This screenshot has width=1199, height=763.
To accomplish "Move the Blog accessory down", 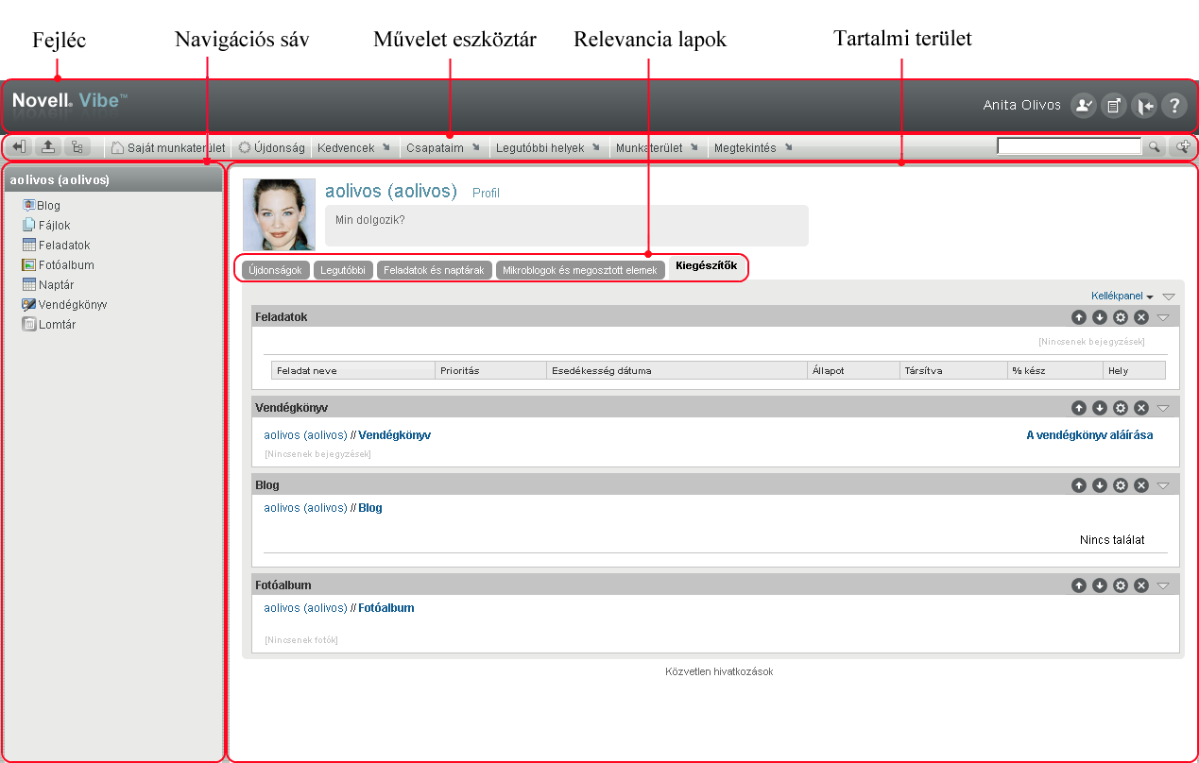I will [x=1100, y=485].
